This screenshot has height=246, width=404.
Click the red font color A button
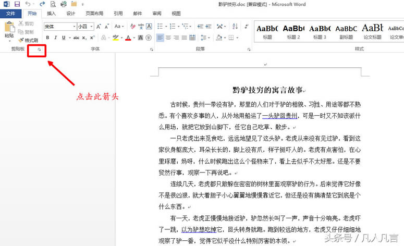point(127,38)
